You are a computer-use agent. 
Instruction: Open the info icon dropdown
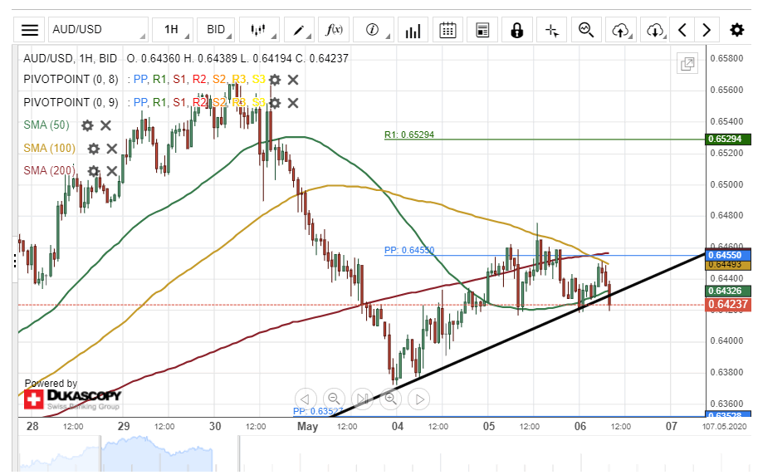point(374,30)
